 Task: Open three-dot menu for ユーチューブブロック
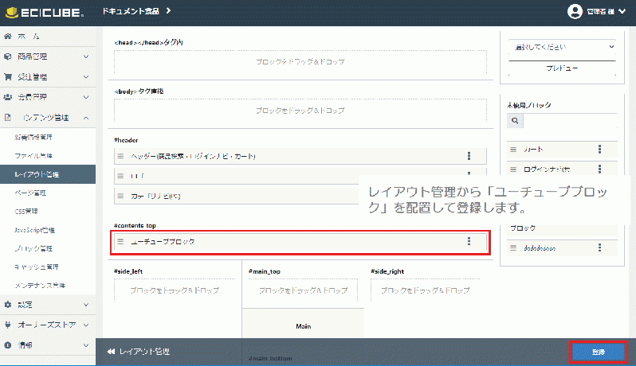[x=469, y=242]
